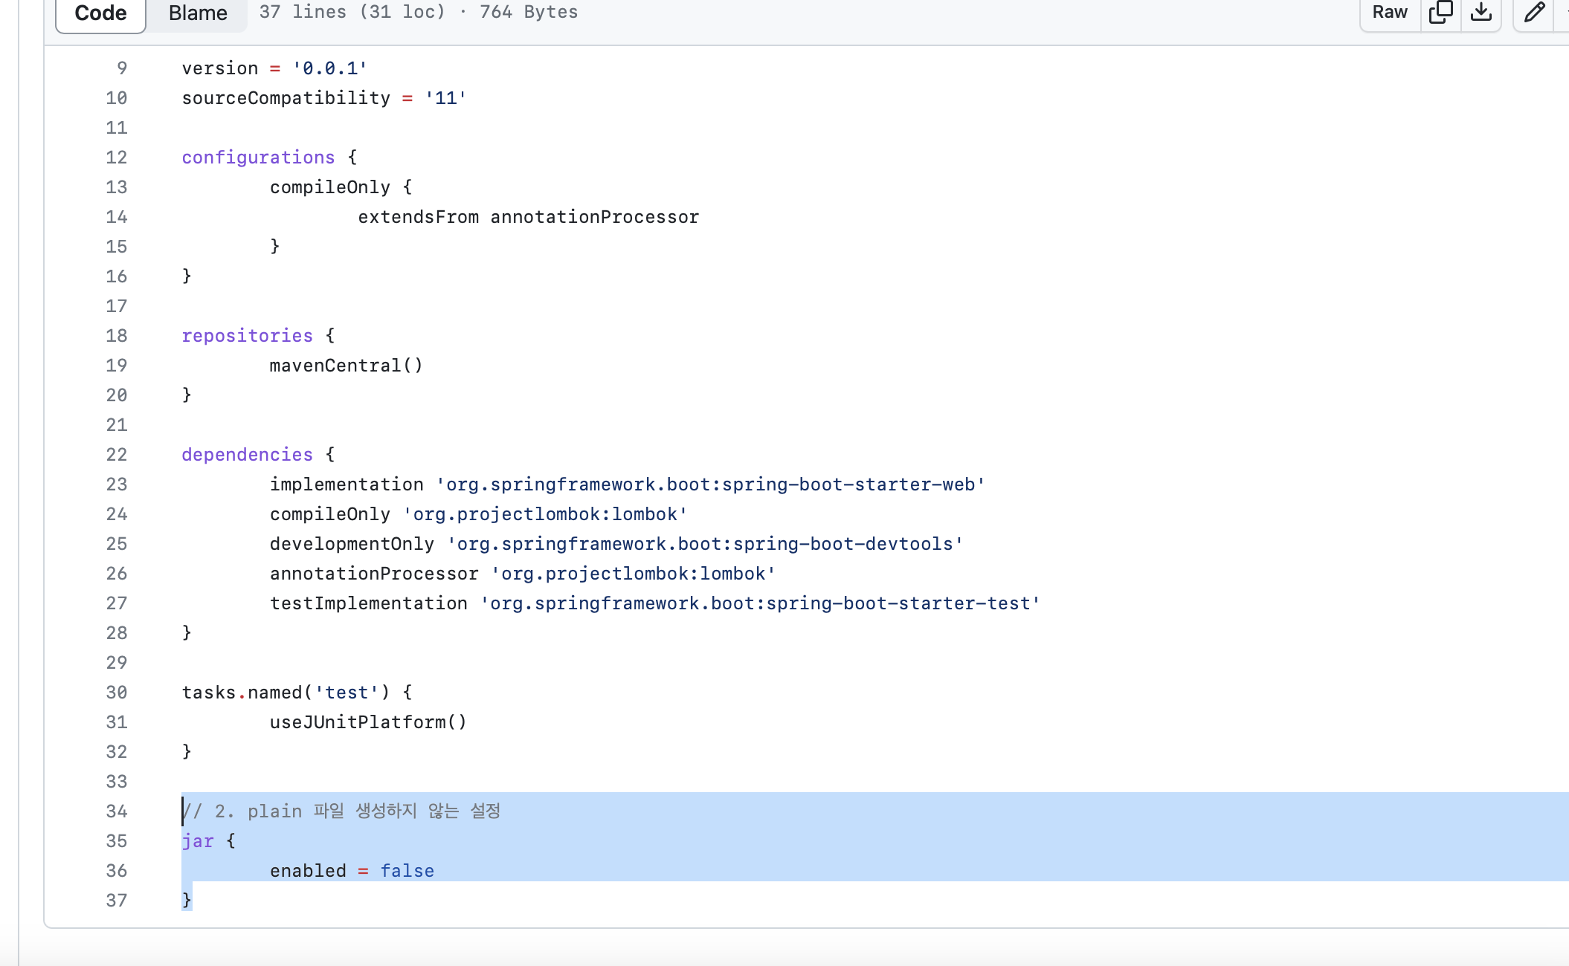Click the 'dependencies' keyword

coord(247,455)
